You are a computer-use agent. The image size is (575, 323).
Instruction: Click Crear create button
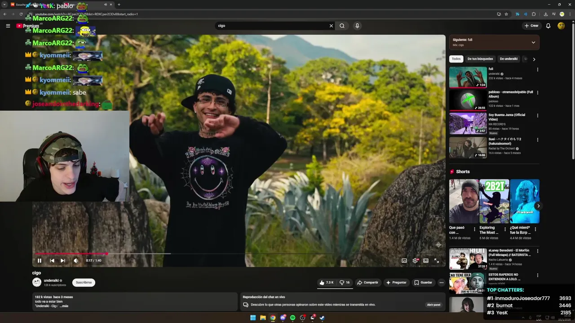[531, 26]
